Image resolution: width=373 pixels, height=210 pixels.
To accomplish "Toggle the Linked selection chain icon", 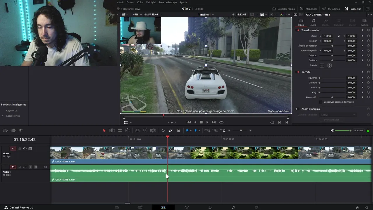I will coord(171,130).
